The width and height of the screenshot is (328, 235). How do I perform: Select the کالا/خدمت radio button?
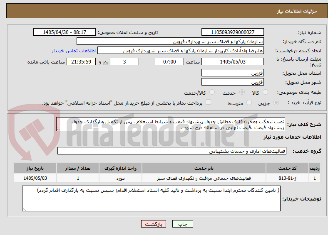(x=212, y=92)
